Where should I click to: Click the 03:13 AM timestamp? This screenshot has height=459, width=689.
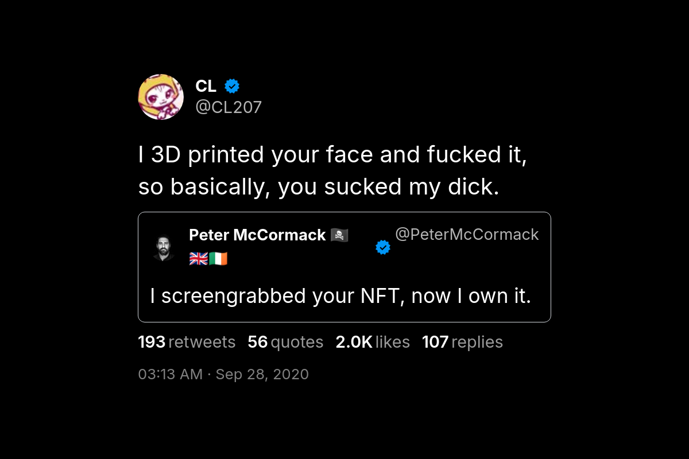coord(170,375)
